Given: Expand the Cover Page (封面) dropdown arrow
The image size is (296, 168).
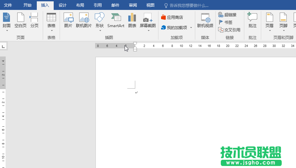Looking at the screenshot, I should [7, 30].
